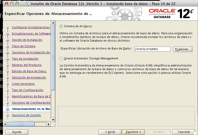Screen dimensions: 198x135
Task: Click step bullet beside Edición de Base de Datos
Action: click(8, 71)
